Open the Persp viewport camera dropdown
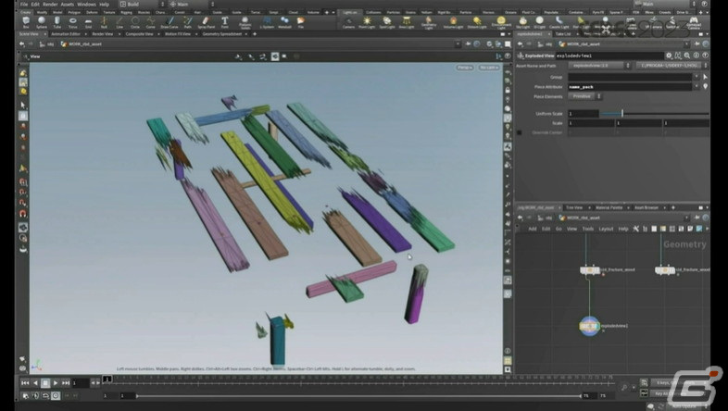The height and width of the screenshot is (411, 728). pos(465,68)
